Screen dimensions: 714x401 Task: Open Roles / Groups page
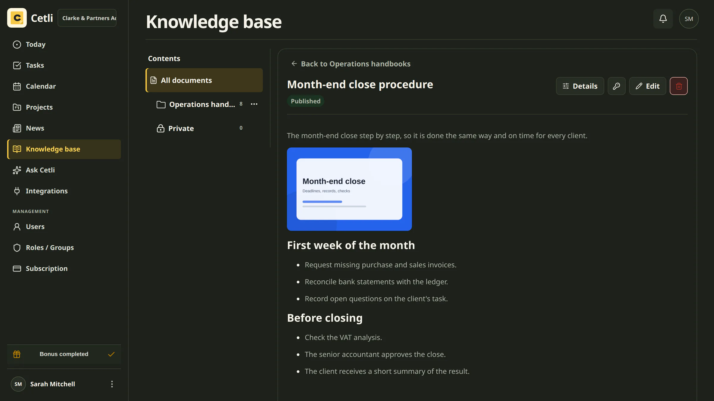(x=64, y=248)
